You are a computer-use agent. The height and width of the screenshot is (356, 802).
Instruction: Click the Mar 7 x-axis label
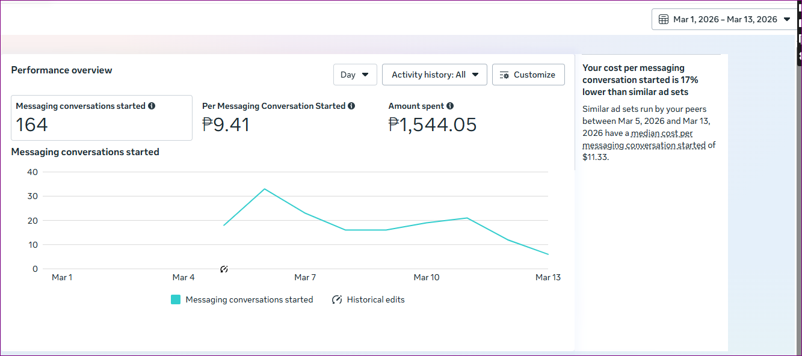point(305,277)
